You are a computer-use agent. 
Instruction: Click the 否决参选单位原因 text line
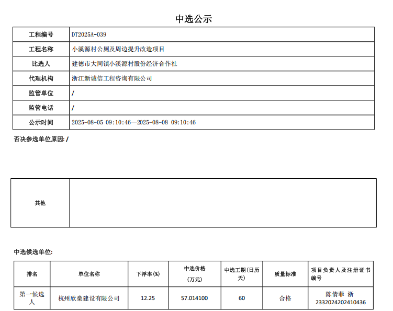pos(41,139)
